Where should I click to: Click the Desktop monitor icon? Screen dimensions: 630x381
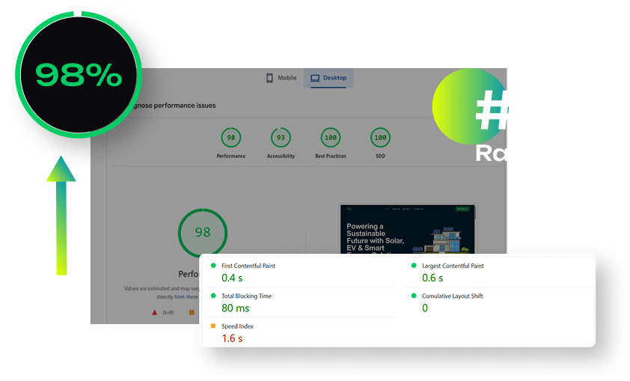click(315, 78)
